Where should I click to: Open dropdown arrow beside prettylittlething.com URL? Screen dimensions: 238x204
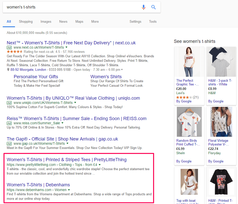(x=100, y=165)
